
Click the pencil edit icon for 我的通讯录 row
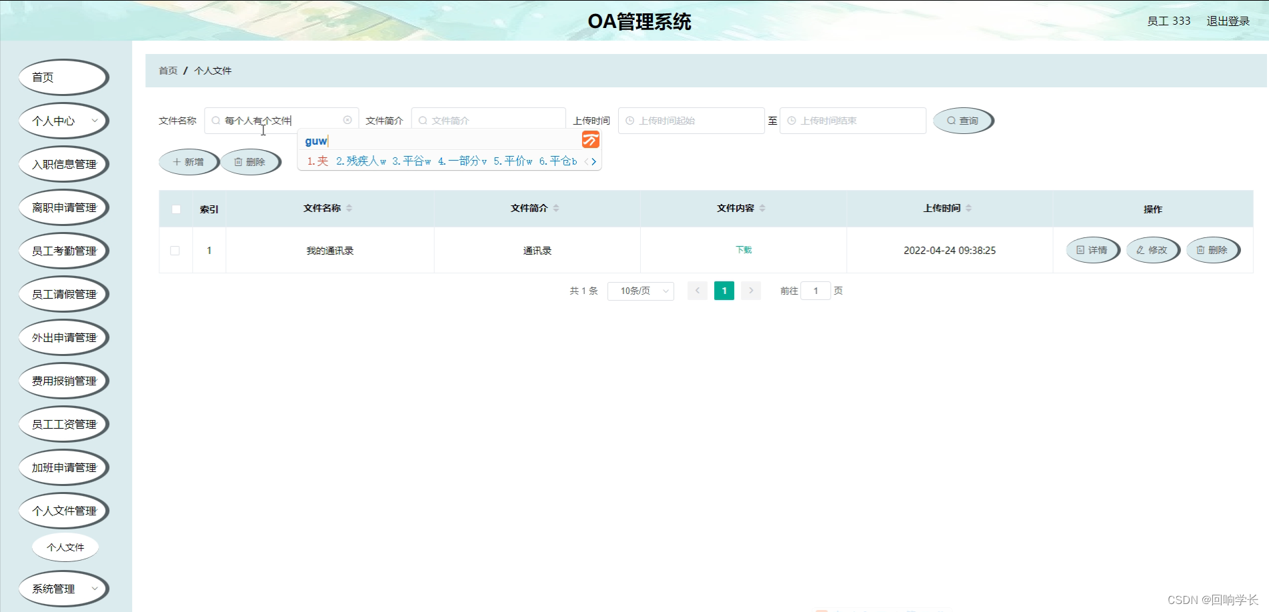[x=1140, y=250]
